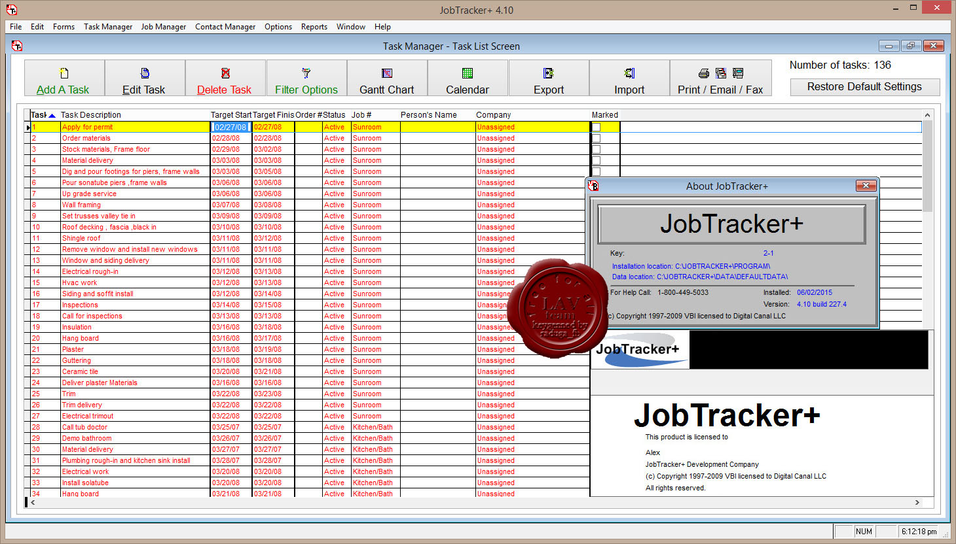Select the 'Call tub doctor' task
This screenshot has height=544, width=956.
click(x=84, y=428)
